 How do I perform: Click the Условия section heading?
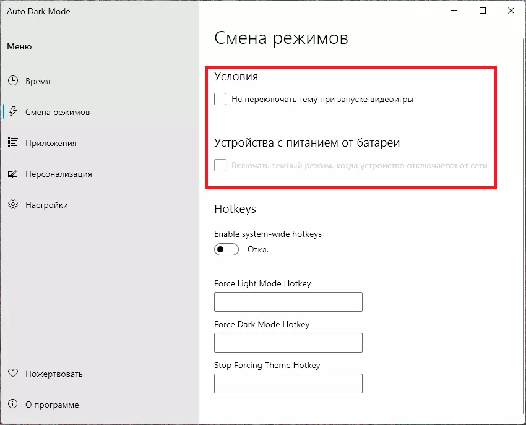pyautogui.click(x=236, y=77)
